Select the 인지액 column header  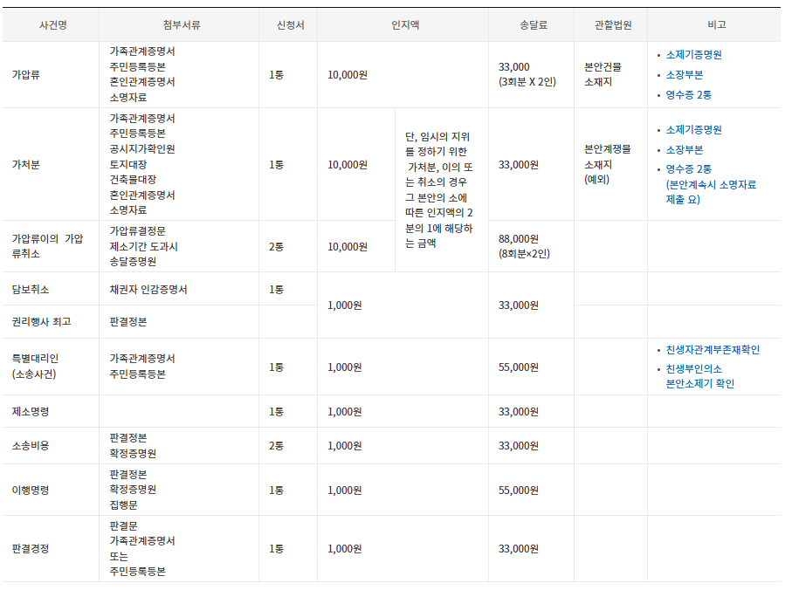tap(404, 24)
